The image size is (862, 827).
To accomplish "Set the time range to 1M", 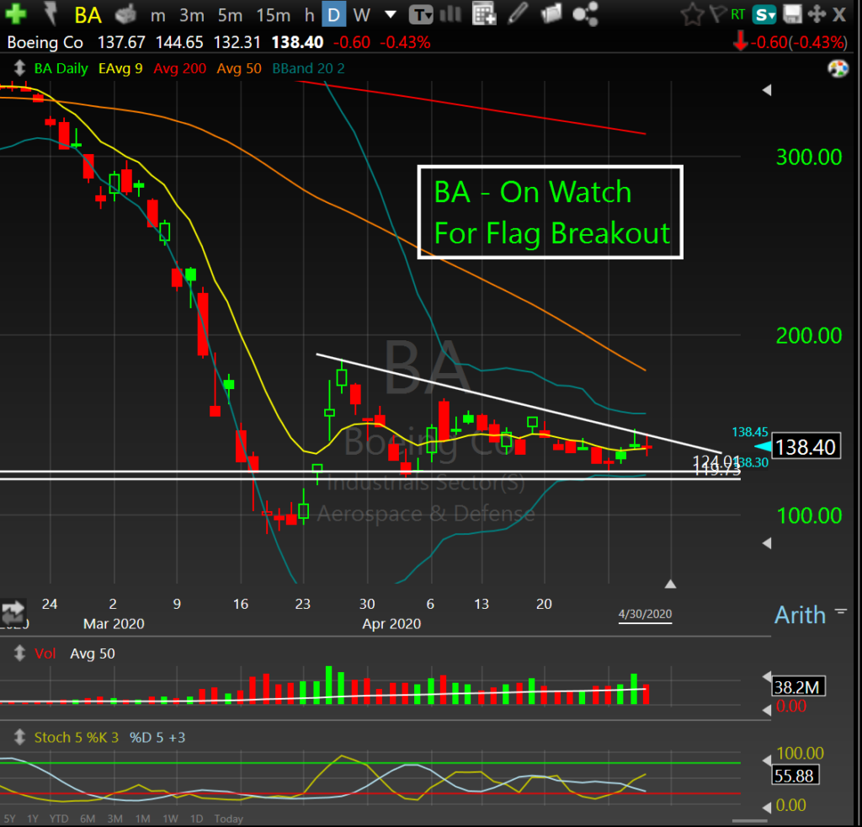I will click(x=143, y=819).
